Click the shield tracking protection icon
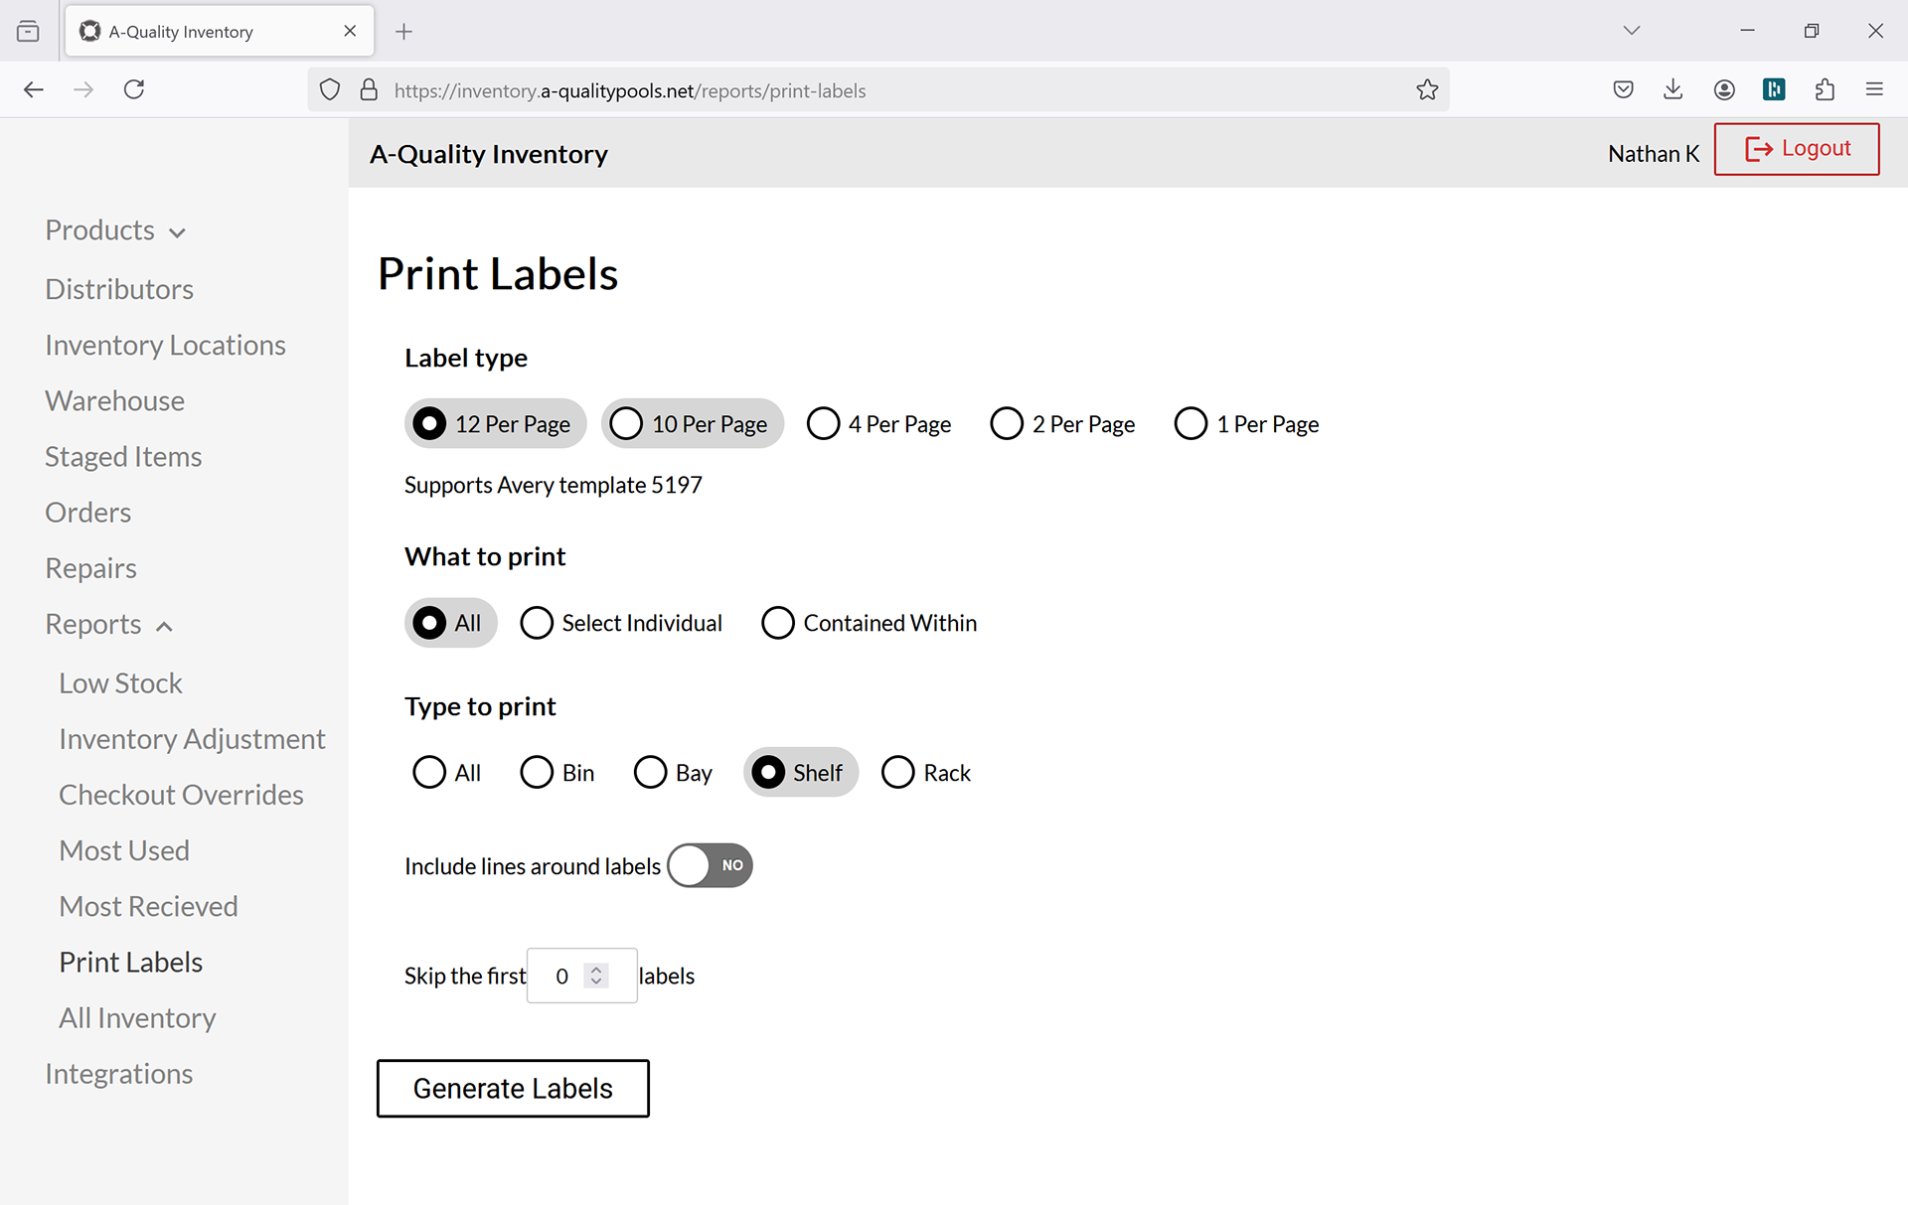1908x1205 pixels. pyautogui.click(x=330, y=90)
